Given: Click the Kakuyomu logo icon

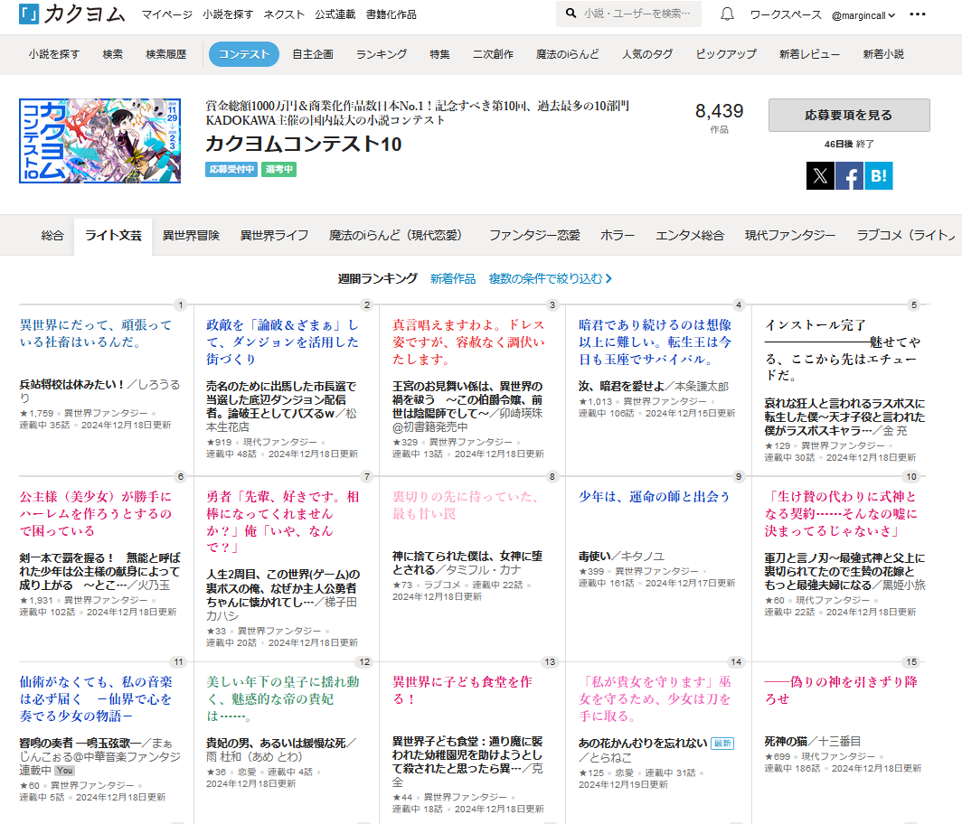Looking at the screenshot, I should pyautogui.click(x=29, y=14).
